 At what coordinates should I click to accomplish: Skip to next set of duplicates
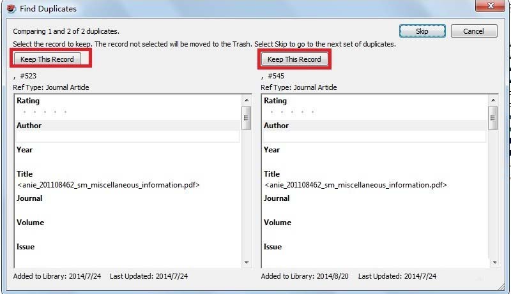click(x=422, y=31)
